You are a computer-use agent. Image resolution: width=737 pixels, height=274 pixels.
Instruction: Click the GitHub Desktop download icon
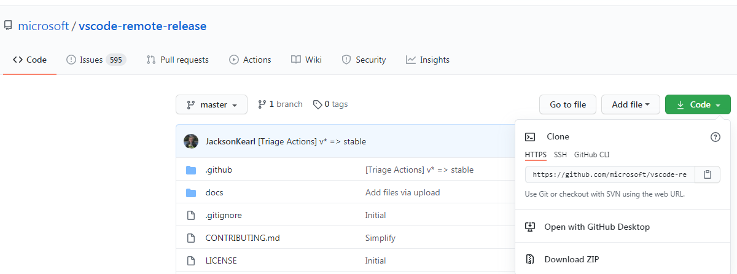click(x=531, y=227)
